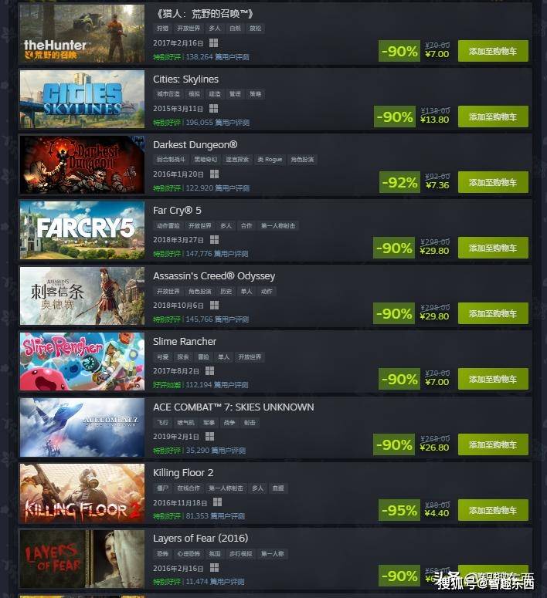
Task: Click Windows icon in theHunter row
Action: click(214, 42)
